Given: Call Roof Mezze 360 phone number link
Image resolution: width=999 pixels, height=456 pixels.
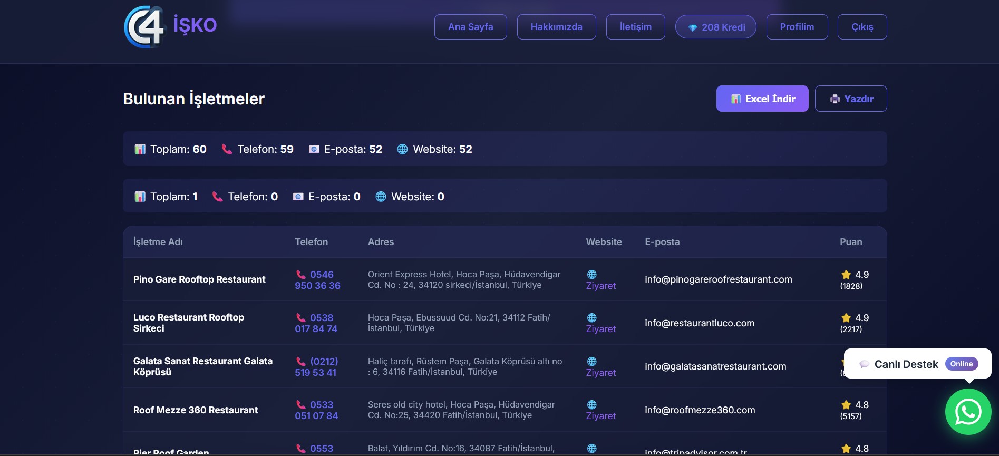Looking at the screenshot, I should coord(316,410).
